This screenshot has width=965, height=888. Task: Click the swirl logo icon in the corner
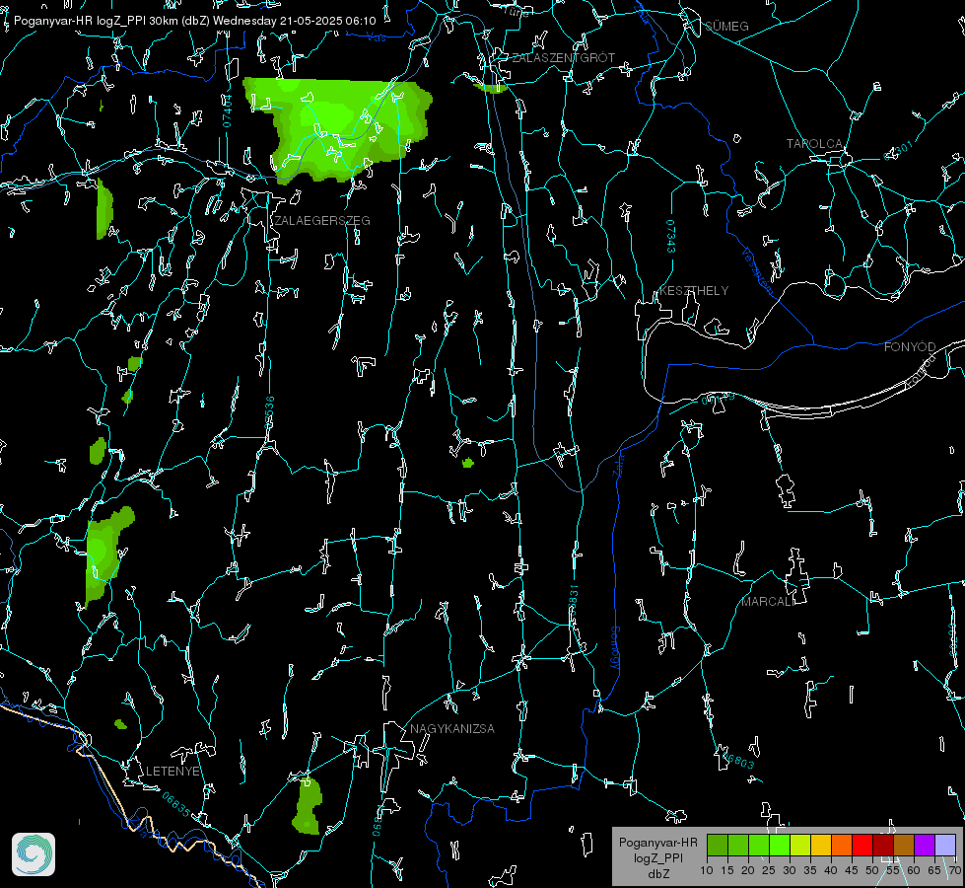34,854
